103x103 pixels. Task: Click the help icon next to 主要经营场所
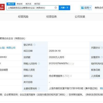pos(39,88)
